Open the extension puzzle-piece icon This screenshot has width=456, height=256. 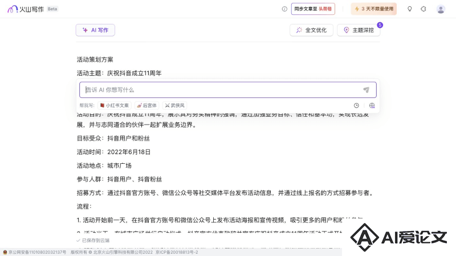(424, 9)
